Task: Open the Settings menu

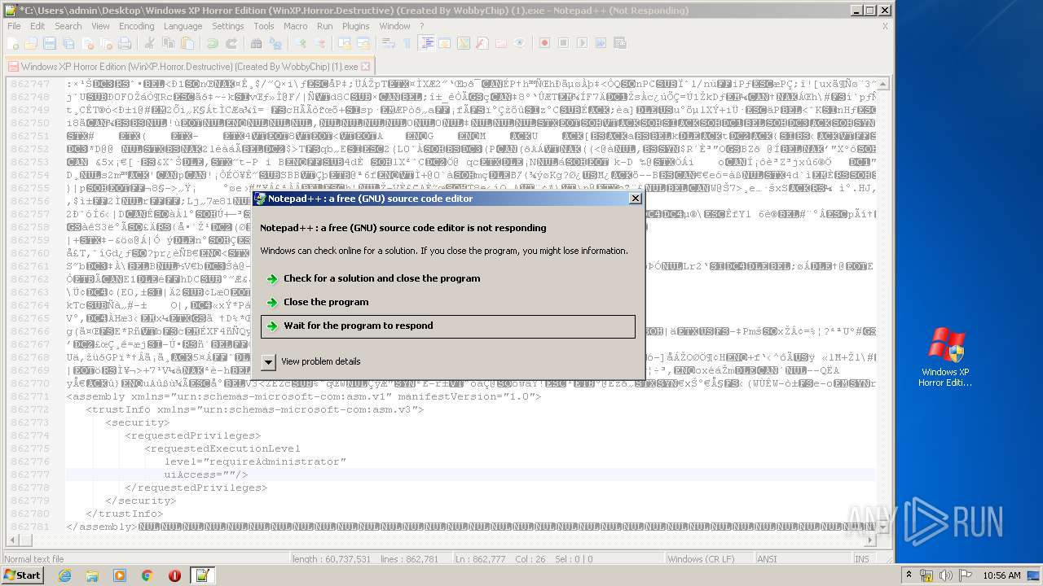Action: (228, 26)
